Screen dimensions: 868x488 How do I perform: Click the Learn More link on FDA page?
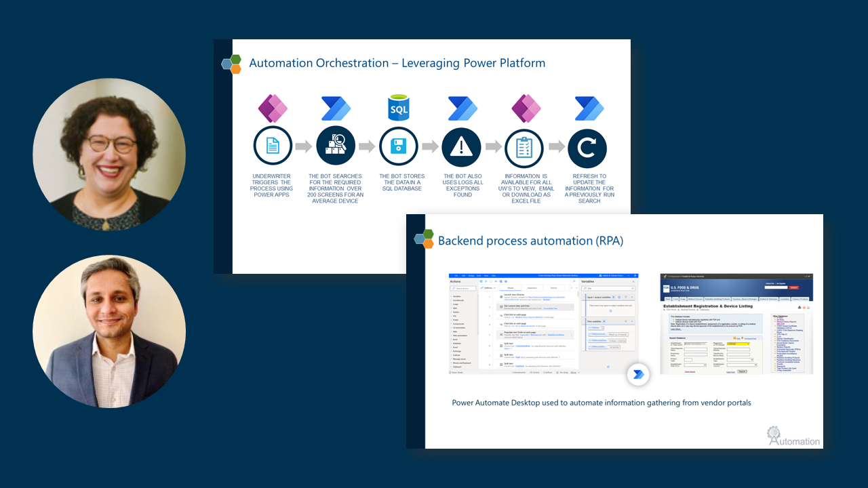pos(676,329)
